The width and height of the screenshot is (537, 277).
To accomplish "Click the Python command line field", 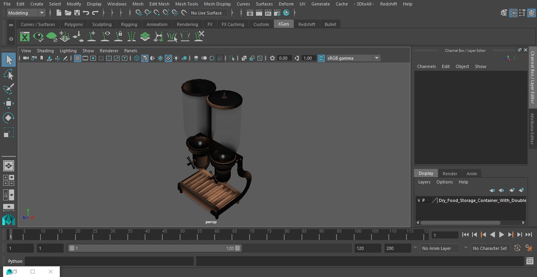I will (x=109, y=261).
